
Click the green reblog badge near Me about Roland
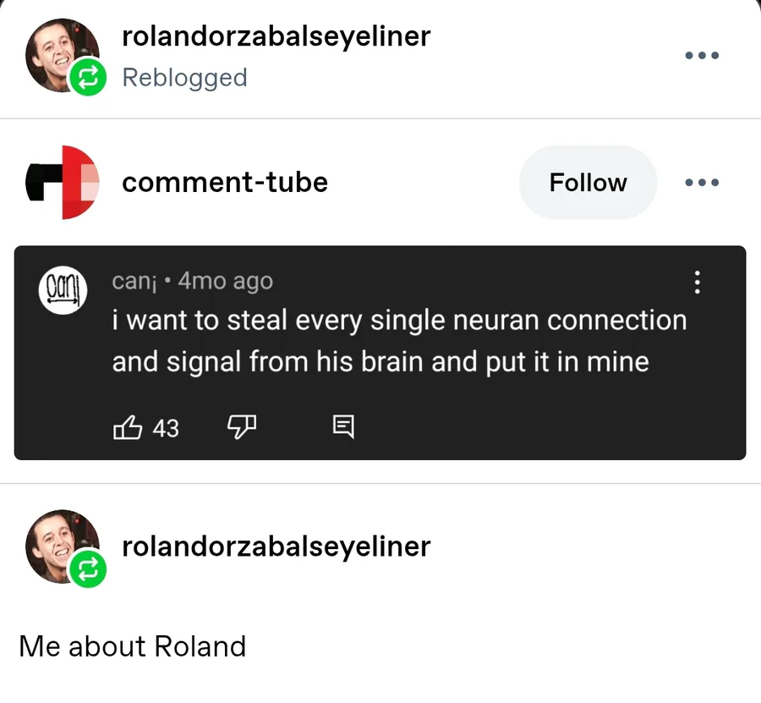(x=89, y=570)
